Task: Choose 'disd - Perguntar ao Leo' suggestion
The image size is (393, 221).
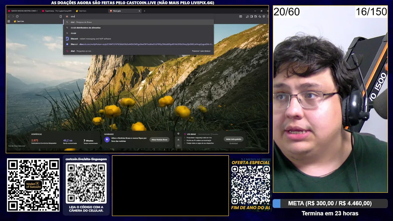Action: click(x=138, y=51)
